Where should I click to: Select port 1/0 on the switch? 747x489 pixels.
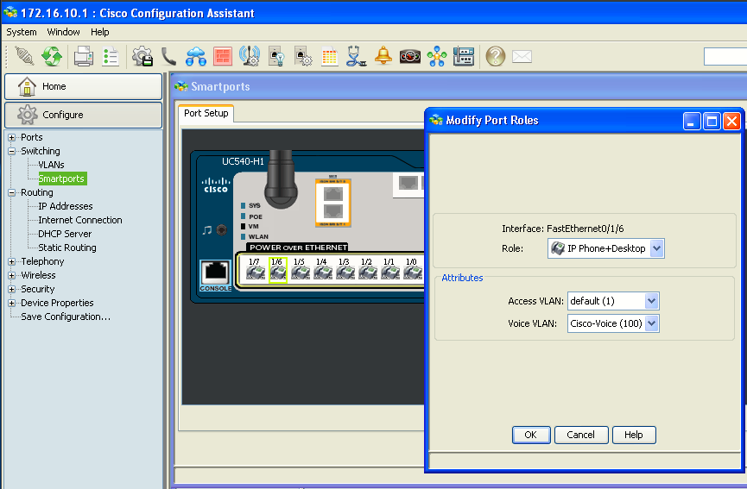coord(413,269)
